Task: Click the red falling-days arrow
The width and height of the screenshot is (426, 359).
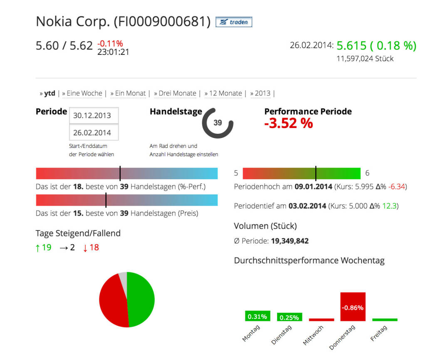Action: (85, 248)
